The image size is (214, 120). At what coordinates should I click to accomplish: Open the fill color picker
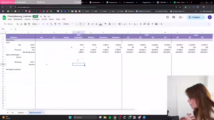pos(105,24)
